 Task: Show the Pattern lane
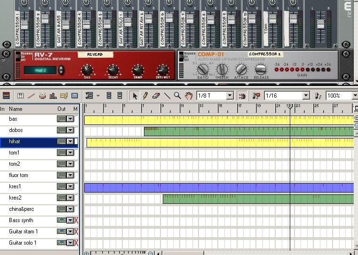coord(64,96)
